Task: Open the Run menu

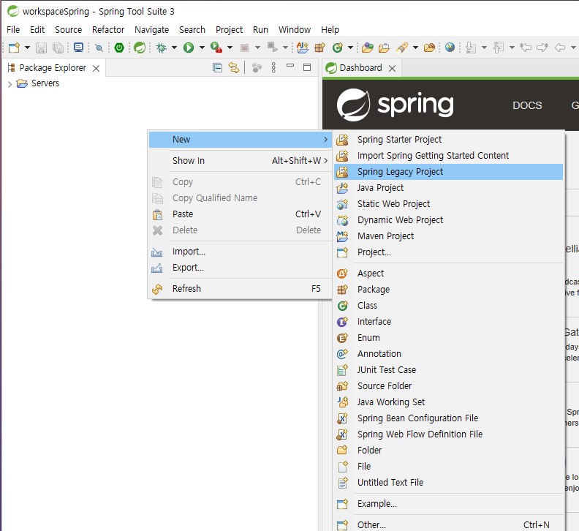Action: [260, 29]
